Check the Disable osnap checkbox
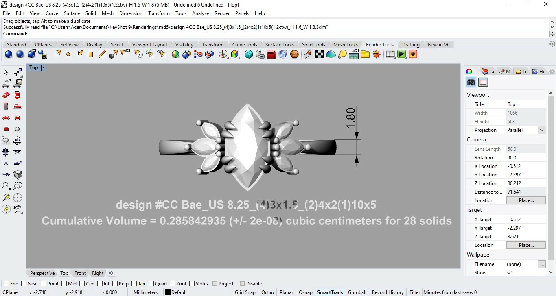This screenshot has width=556, height=296. 242,283
